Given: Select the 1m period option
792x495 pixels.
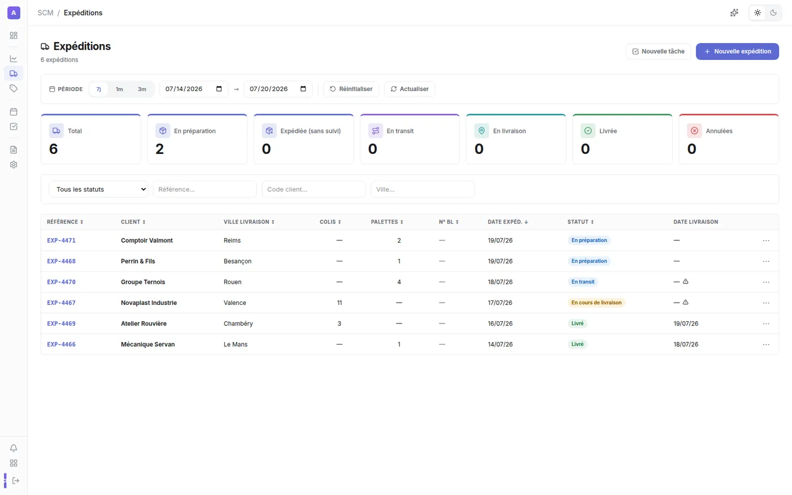Looking at the screenshot, I should pos(119,89).
